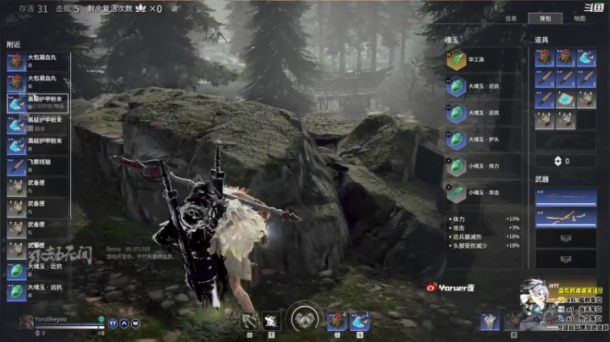Click the 近兵器减伤 +18% stat line
Screen dimensions: 610x342
tap(484, 237)
